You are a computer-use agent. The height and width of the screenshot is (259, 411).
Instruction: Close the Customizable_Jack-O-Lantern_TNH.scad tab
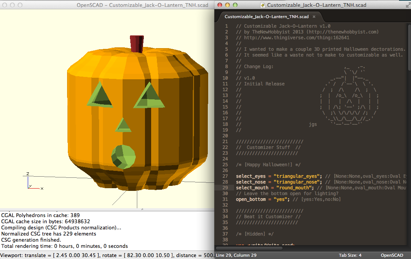pos(314,17)
